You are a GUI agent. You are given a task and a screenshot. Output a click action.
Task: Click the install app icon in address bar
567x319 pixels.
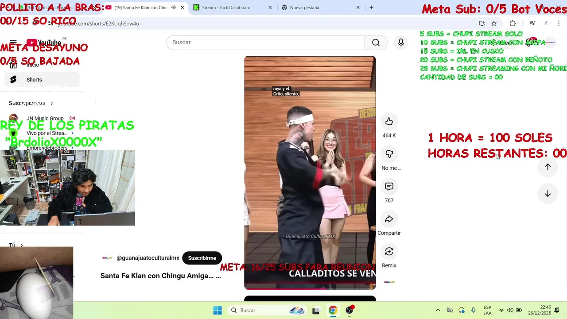click(x=482, y=23)
